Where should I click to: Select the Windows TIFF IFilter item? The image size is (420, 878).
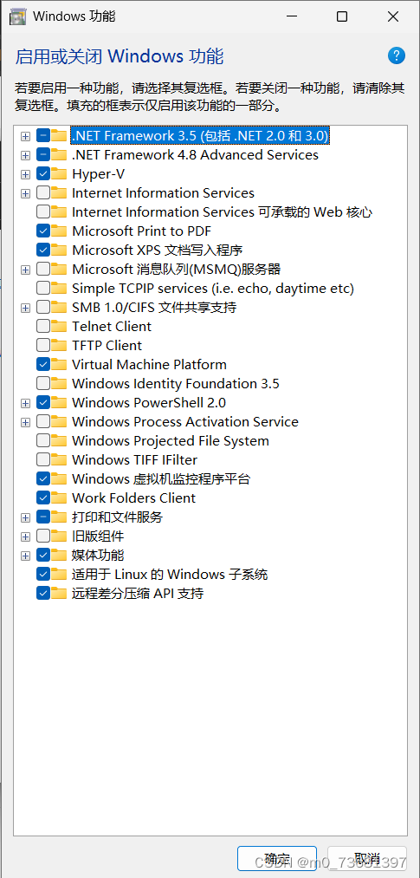click(x=134, y=459)
